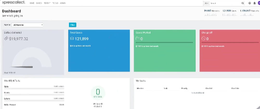The width and height of the screenshot is (260, 109).
Task: Click the Dollars Collected money icon
Action: tap(6, 39)
